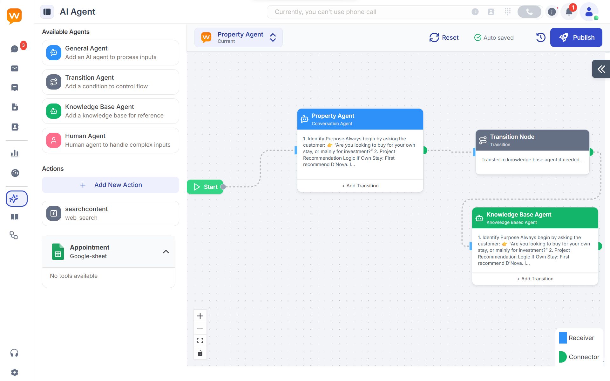This screenshot has width=610, height=381.
Task: Toggle the canvas lock control
Action: coord(200,353)
